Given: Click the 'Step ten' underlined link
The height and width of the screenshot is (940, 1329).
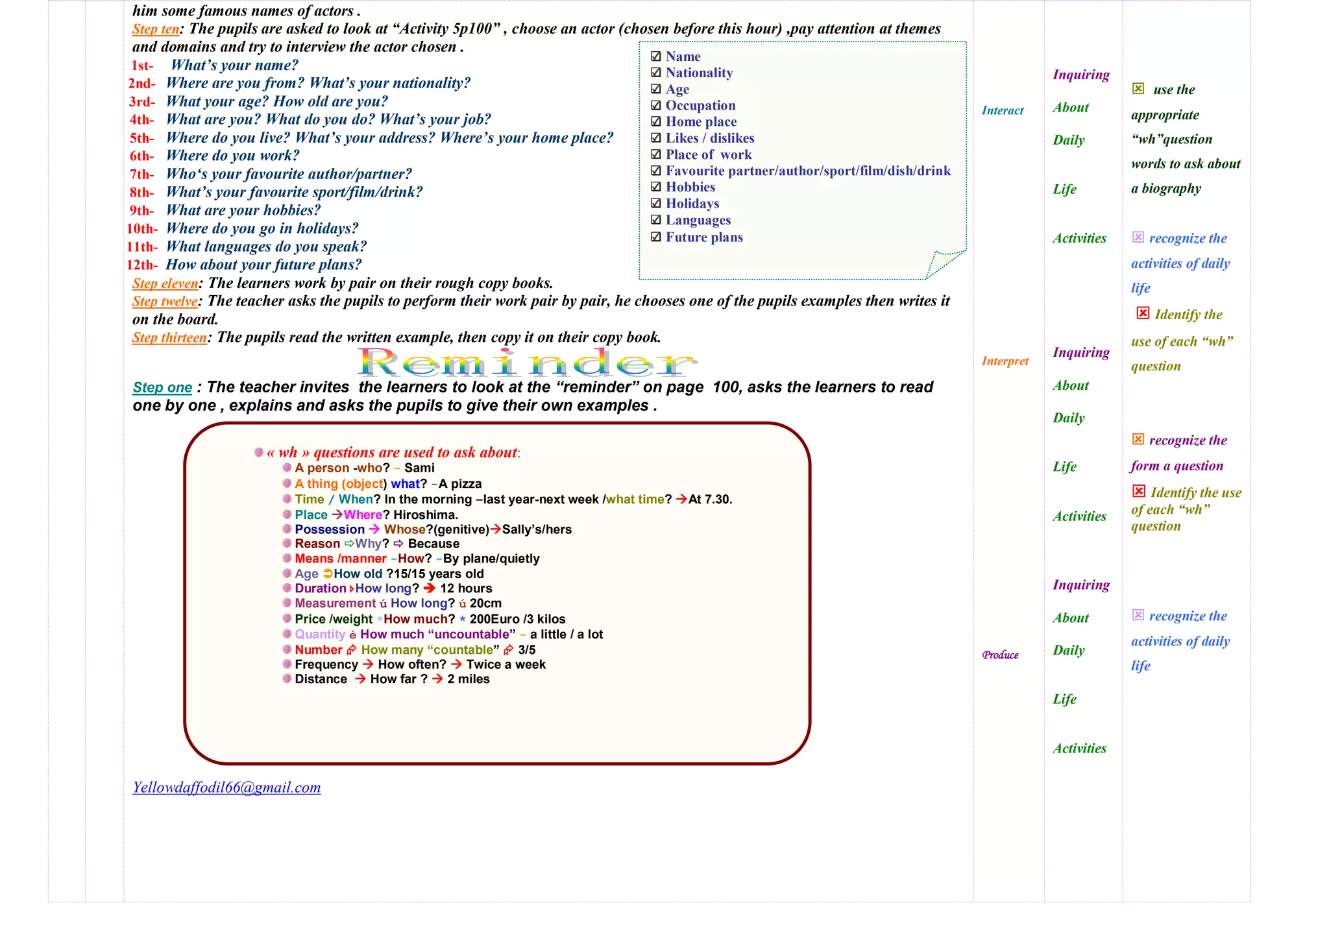Looking at the screenshot, I should 156,29.
